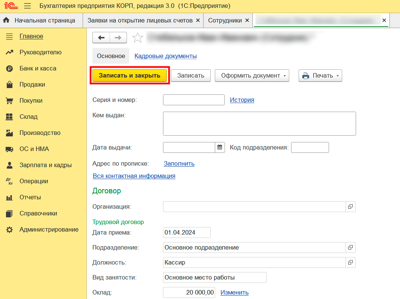400x299 pixels.
Task: Click the home icon on Начальная страница tab
Action: [x=6, y=20]
